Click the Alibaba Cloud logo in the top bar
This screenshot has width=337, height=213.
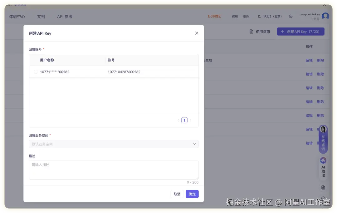(x=214, y=16)
